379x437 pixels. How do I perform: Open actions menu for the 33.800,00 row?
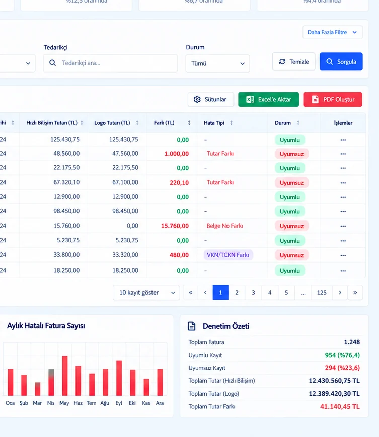pyautogui.click(x=343, y=255)
